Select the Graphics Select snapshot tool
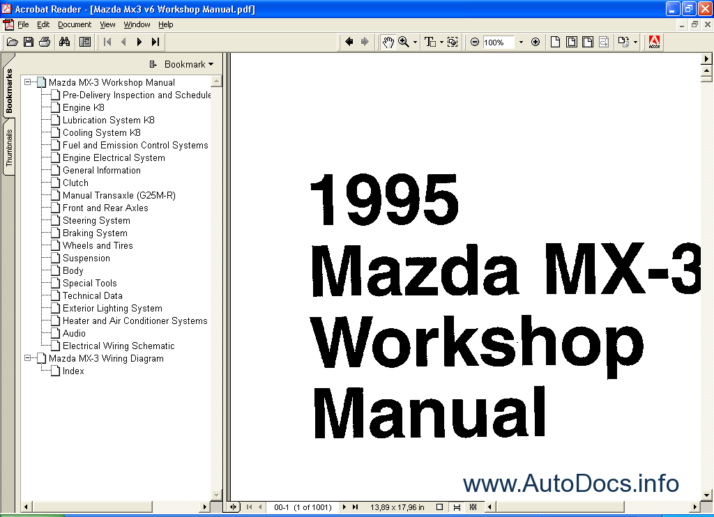The width and height of the screenshot is (714, 517). point(453,43)
